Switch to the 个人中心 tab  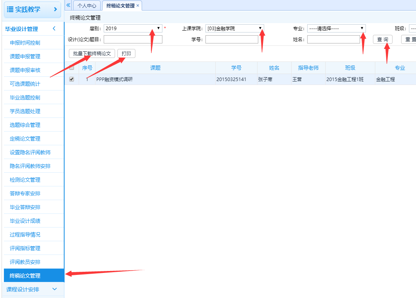86,6
